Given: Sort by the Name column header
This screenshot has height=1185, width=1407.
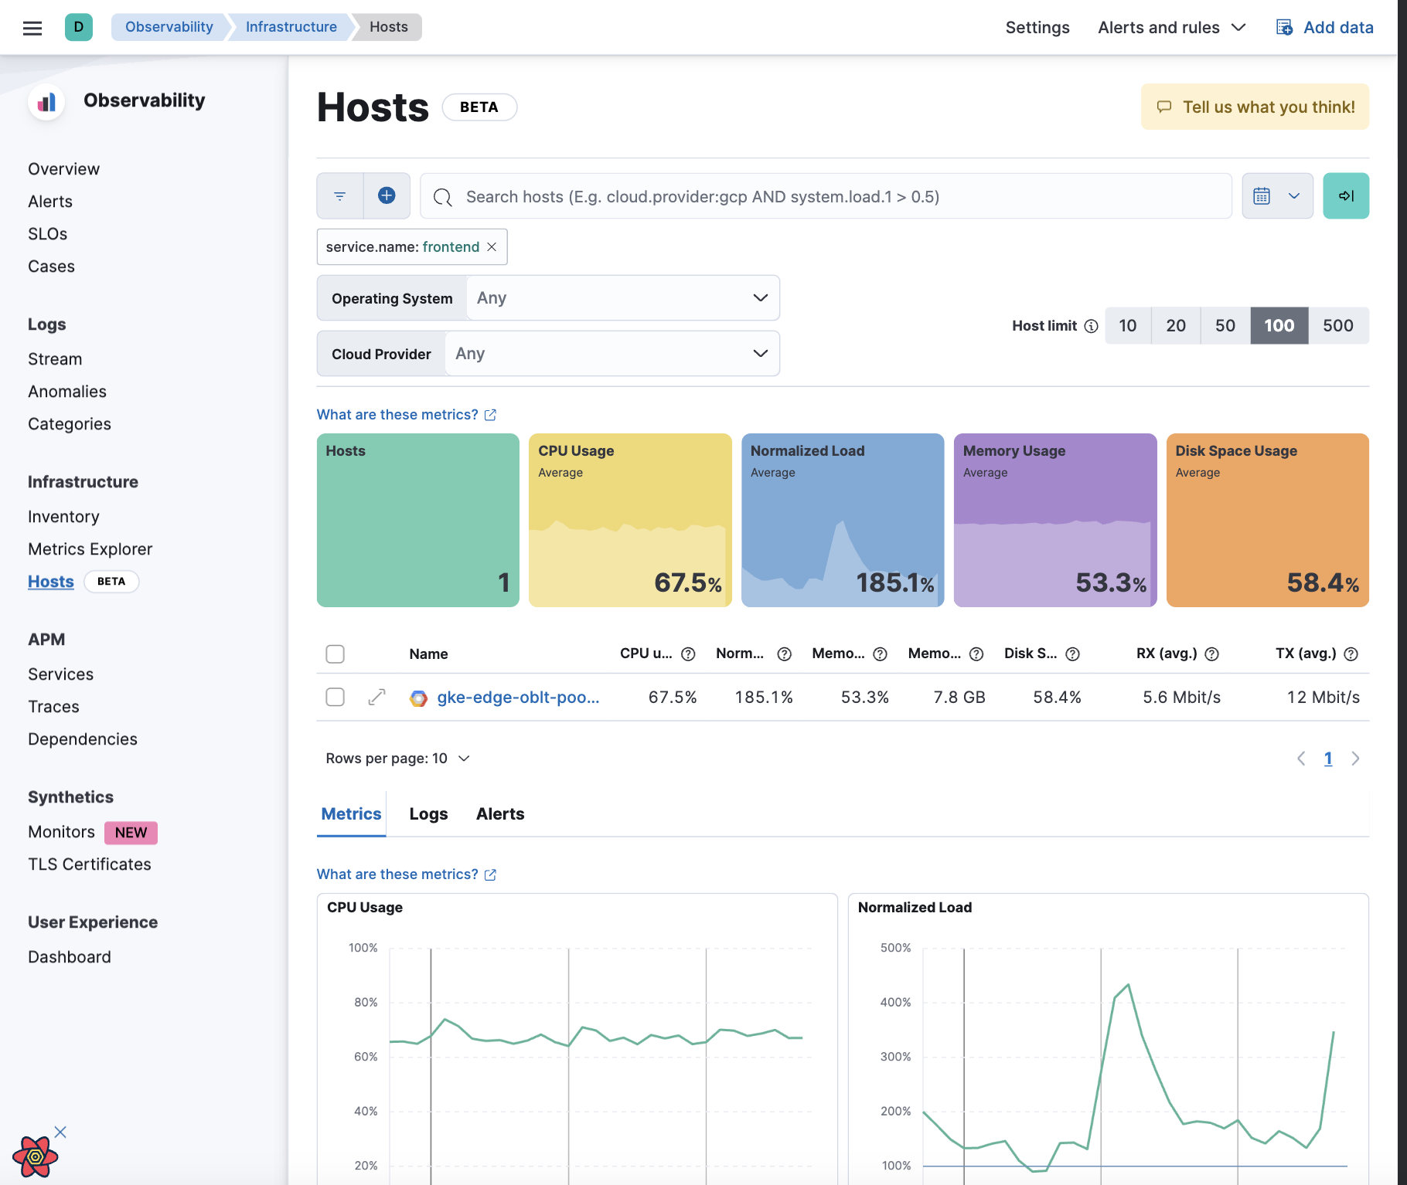Looking at the screenshot, I should pyautogui.click(x=428, y=654).
